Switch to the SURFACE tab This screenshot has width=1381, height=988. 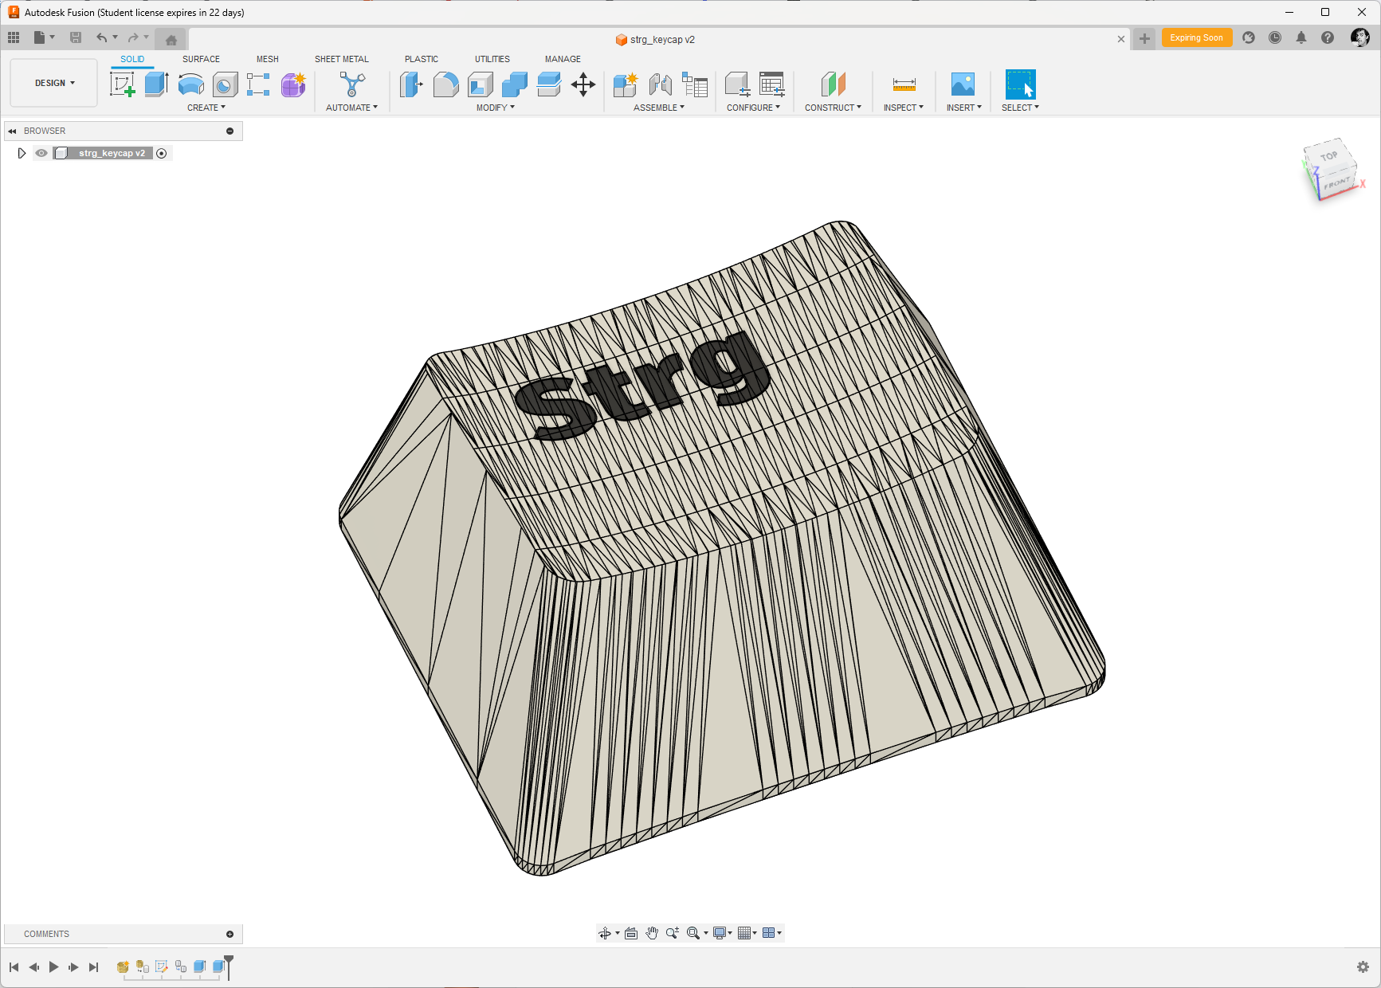click(201, 59)
